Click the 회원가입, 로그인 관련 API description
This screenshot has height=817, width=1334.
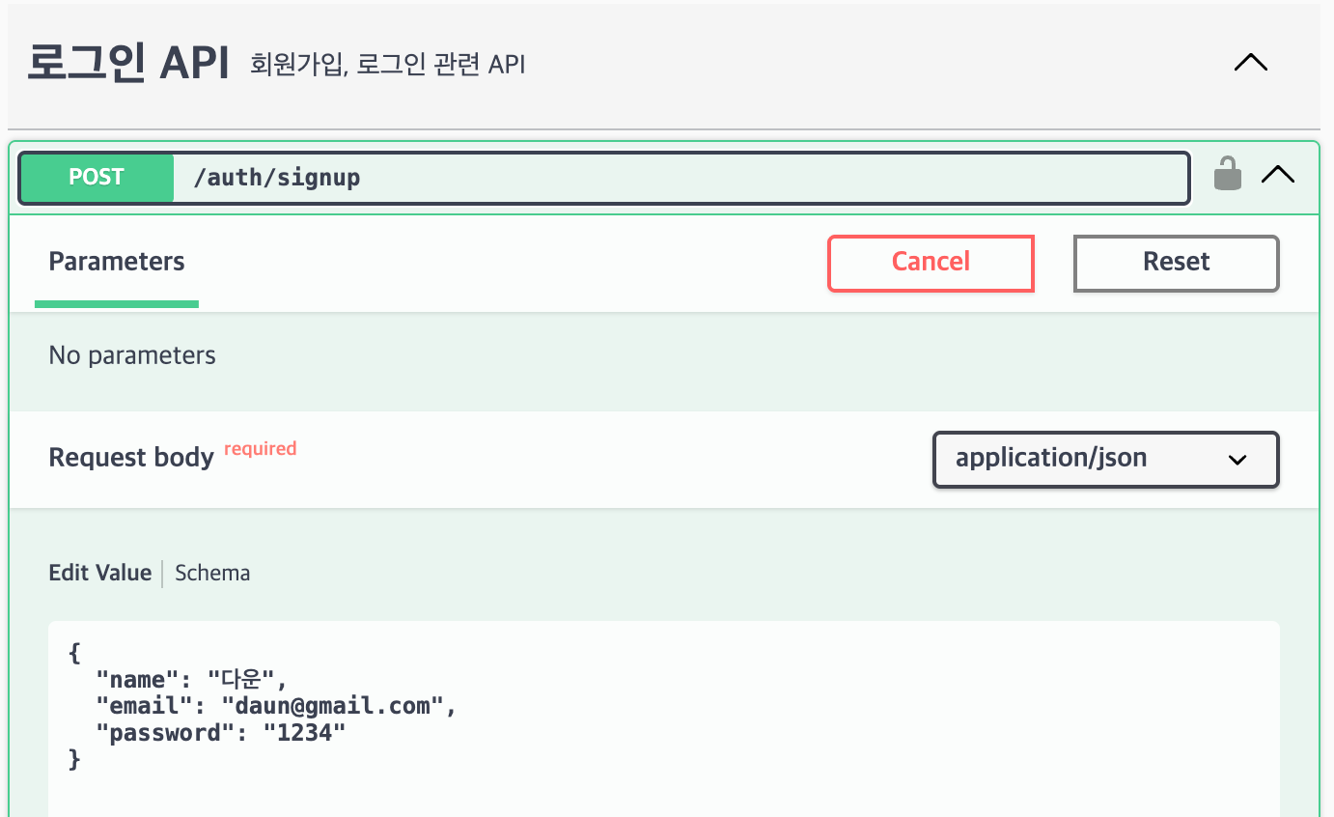pos(387,65)
